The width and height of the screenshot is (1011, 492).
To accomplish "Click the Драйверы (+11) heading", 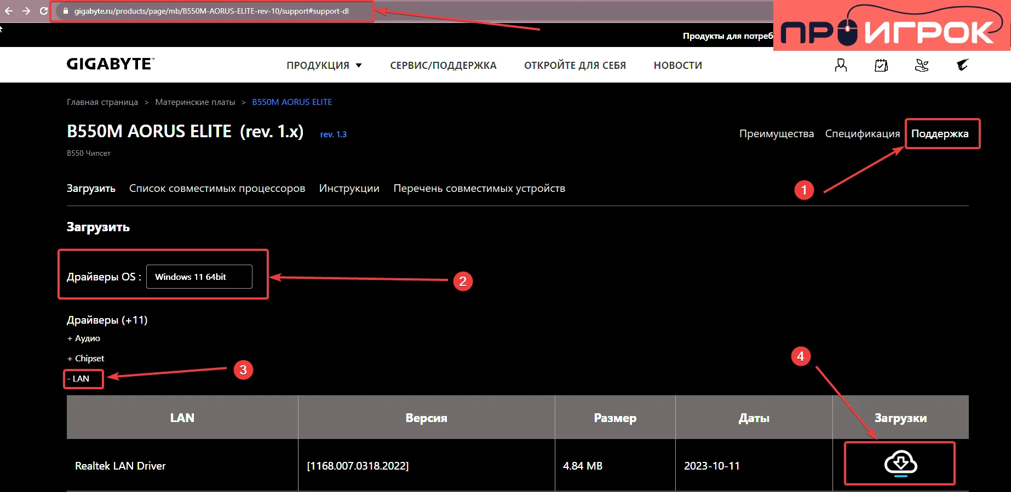I will coord(107,320).
